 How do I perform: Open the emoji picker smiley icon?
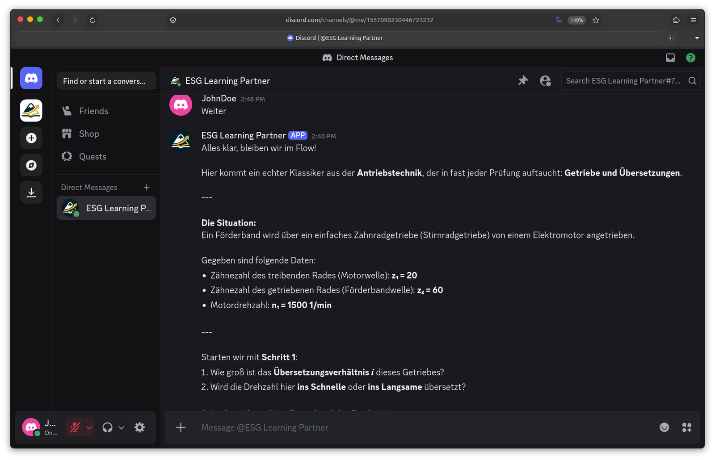coord(665,427)
